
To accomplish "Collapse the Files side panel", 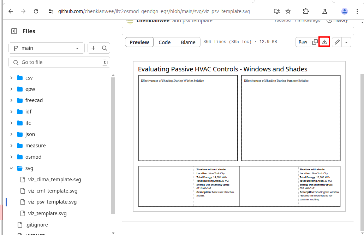I will pos(14,31).
